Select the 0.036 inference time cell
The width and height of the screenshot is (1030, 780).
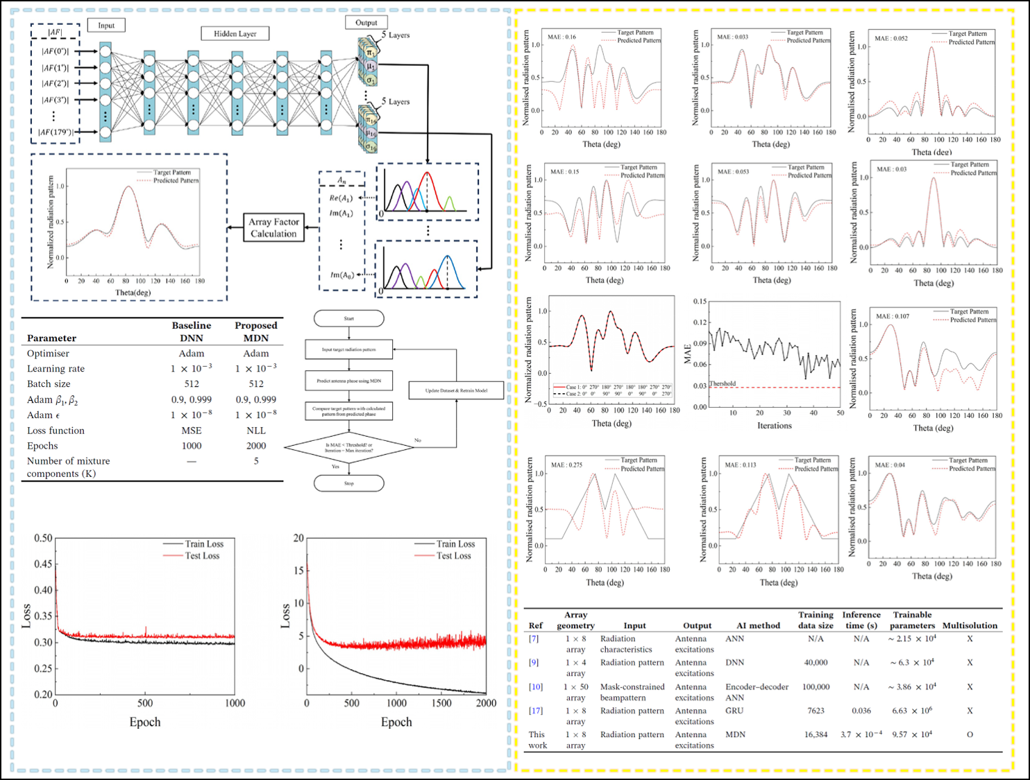861,711
